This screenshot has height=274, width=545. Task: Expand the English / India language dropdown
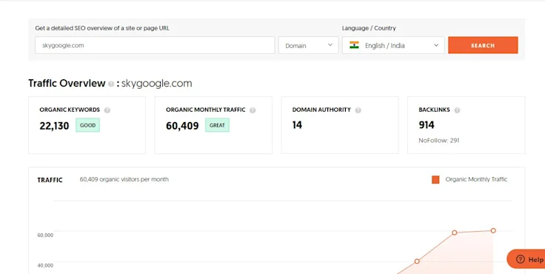[x=393, y=45]
